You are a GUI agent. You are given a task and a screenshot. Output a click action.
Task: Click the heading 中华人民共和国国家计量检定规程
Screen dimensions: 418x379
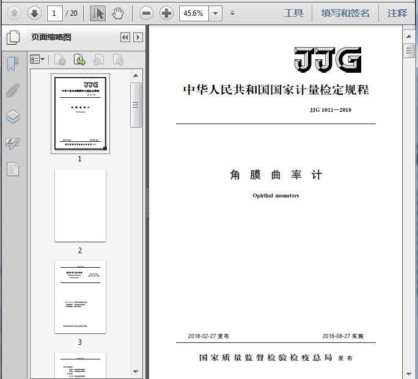pos(276,90)
